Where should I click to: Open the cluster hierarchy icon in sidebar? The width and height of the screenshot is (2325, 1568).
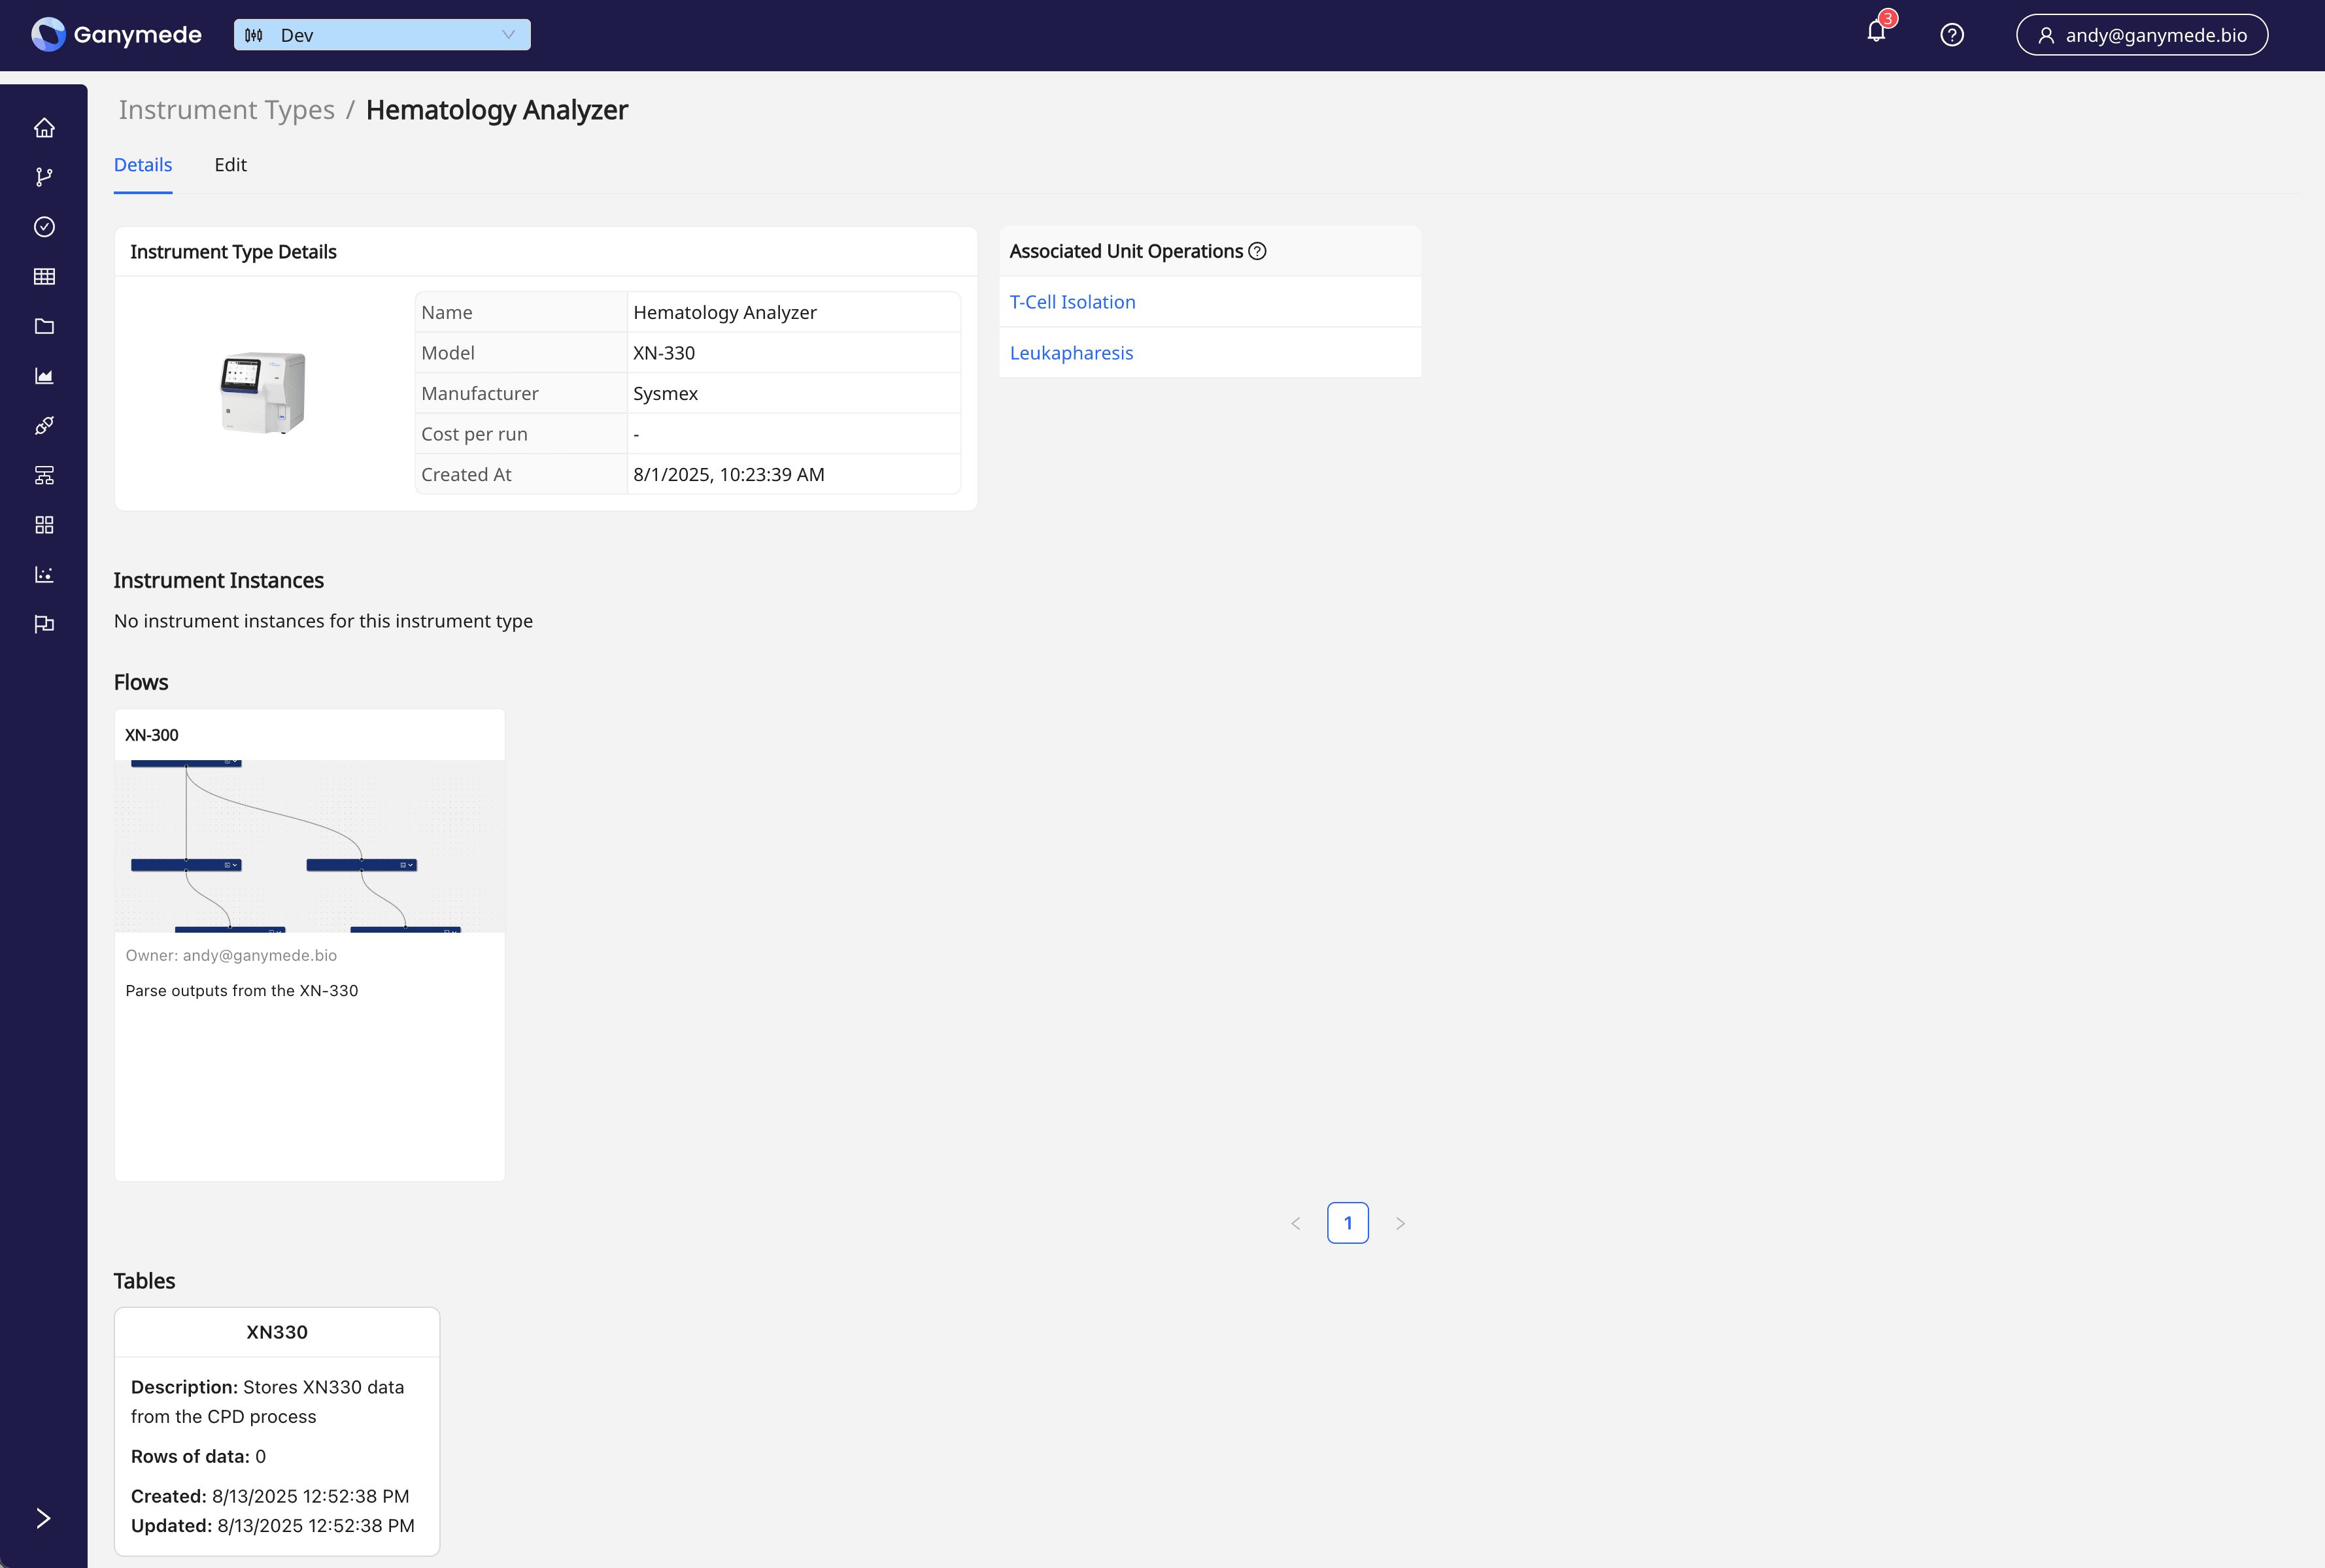(44, 475)
